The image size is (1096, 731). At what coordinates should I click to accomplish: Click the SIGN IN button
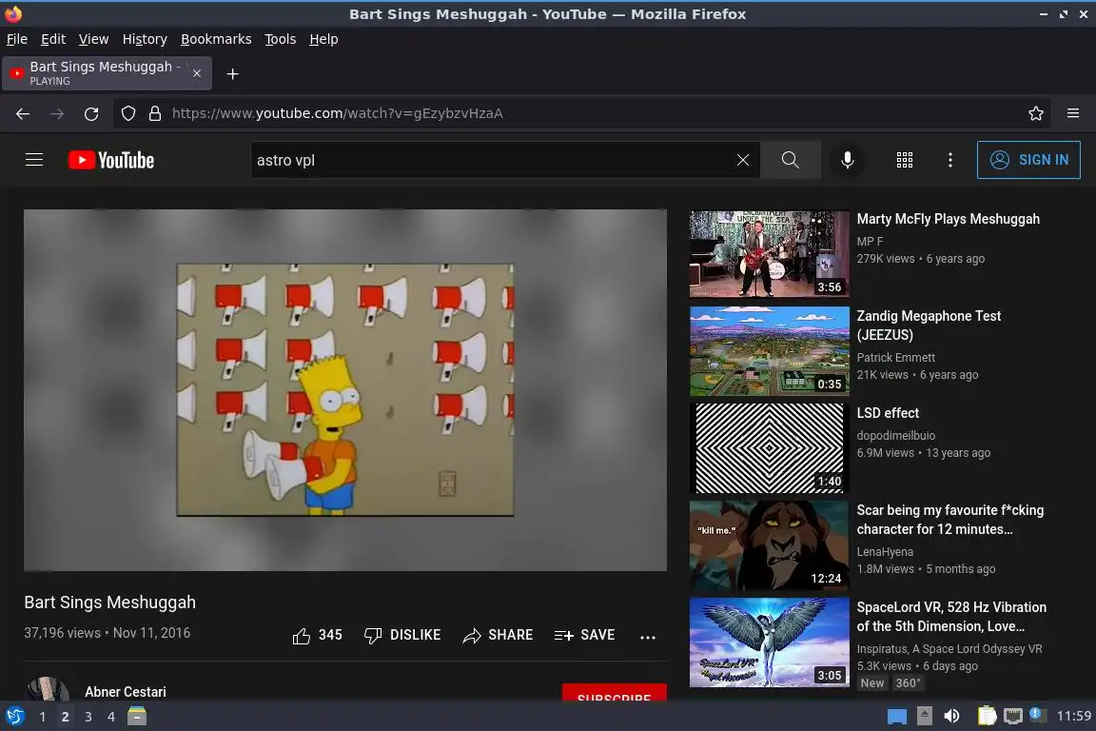[1028, 160]
